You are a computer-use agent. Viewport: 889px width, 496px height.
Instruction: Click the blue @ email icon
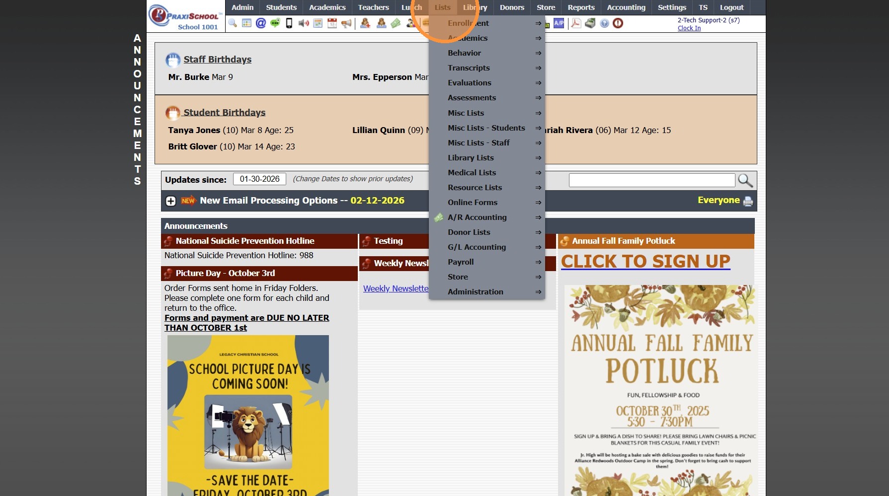point(261,23)
